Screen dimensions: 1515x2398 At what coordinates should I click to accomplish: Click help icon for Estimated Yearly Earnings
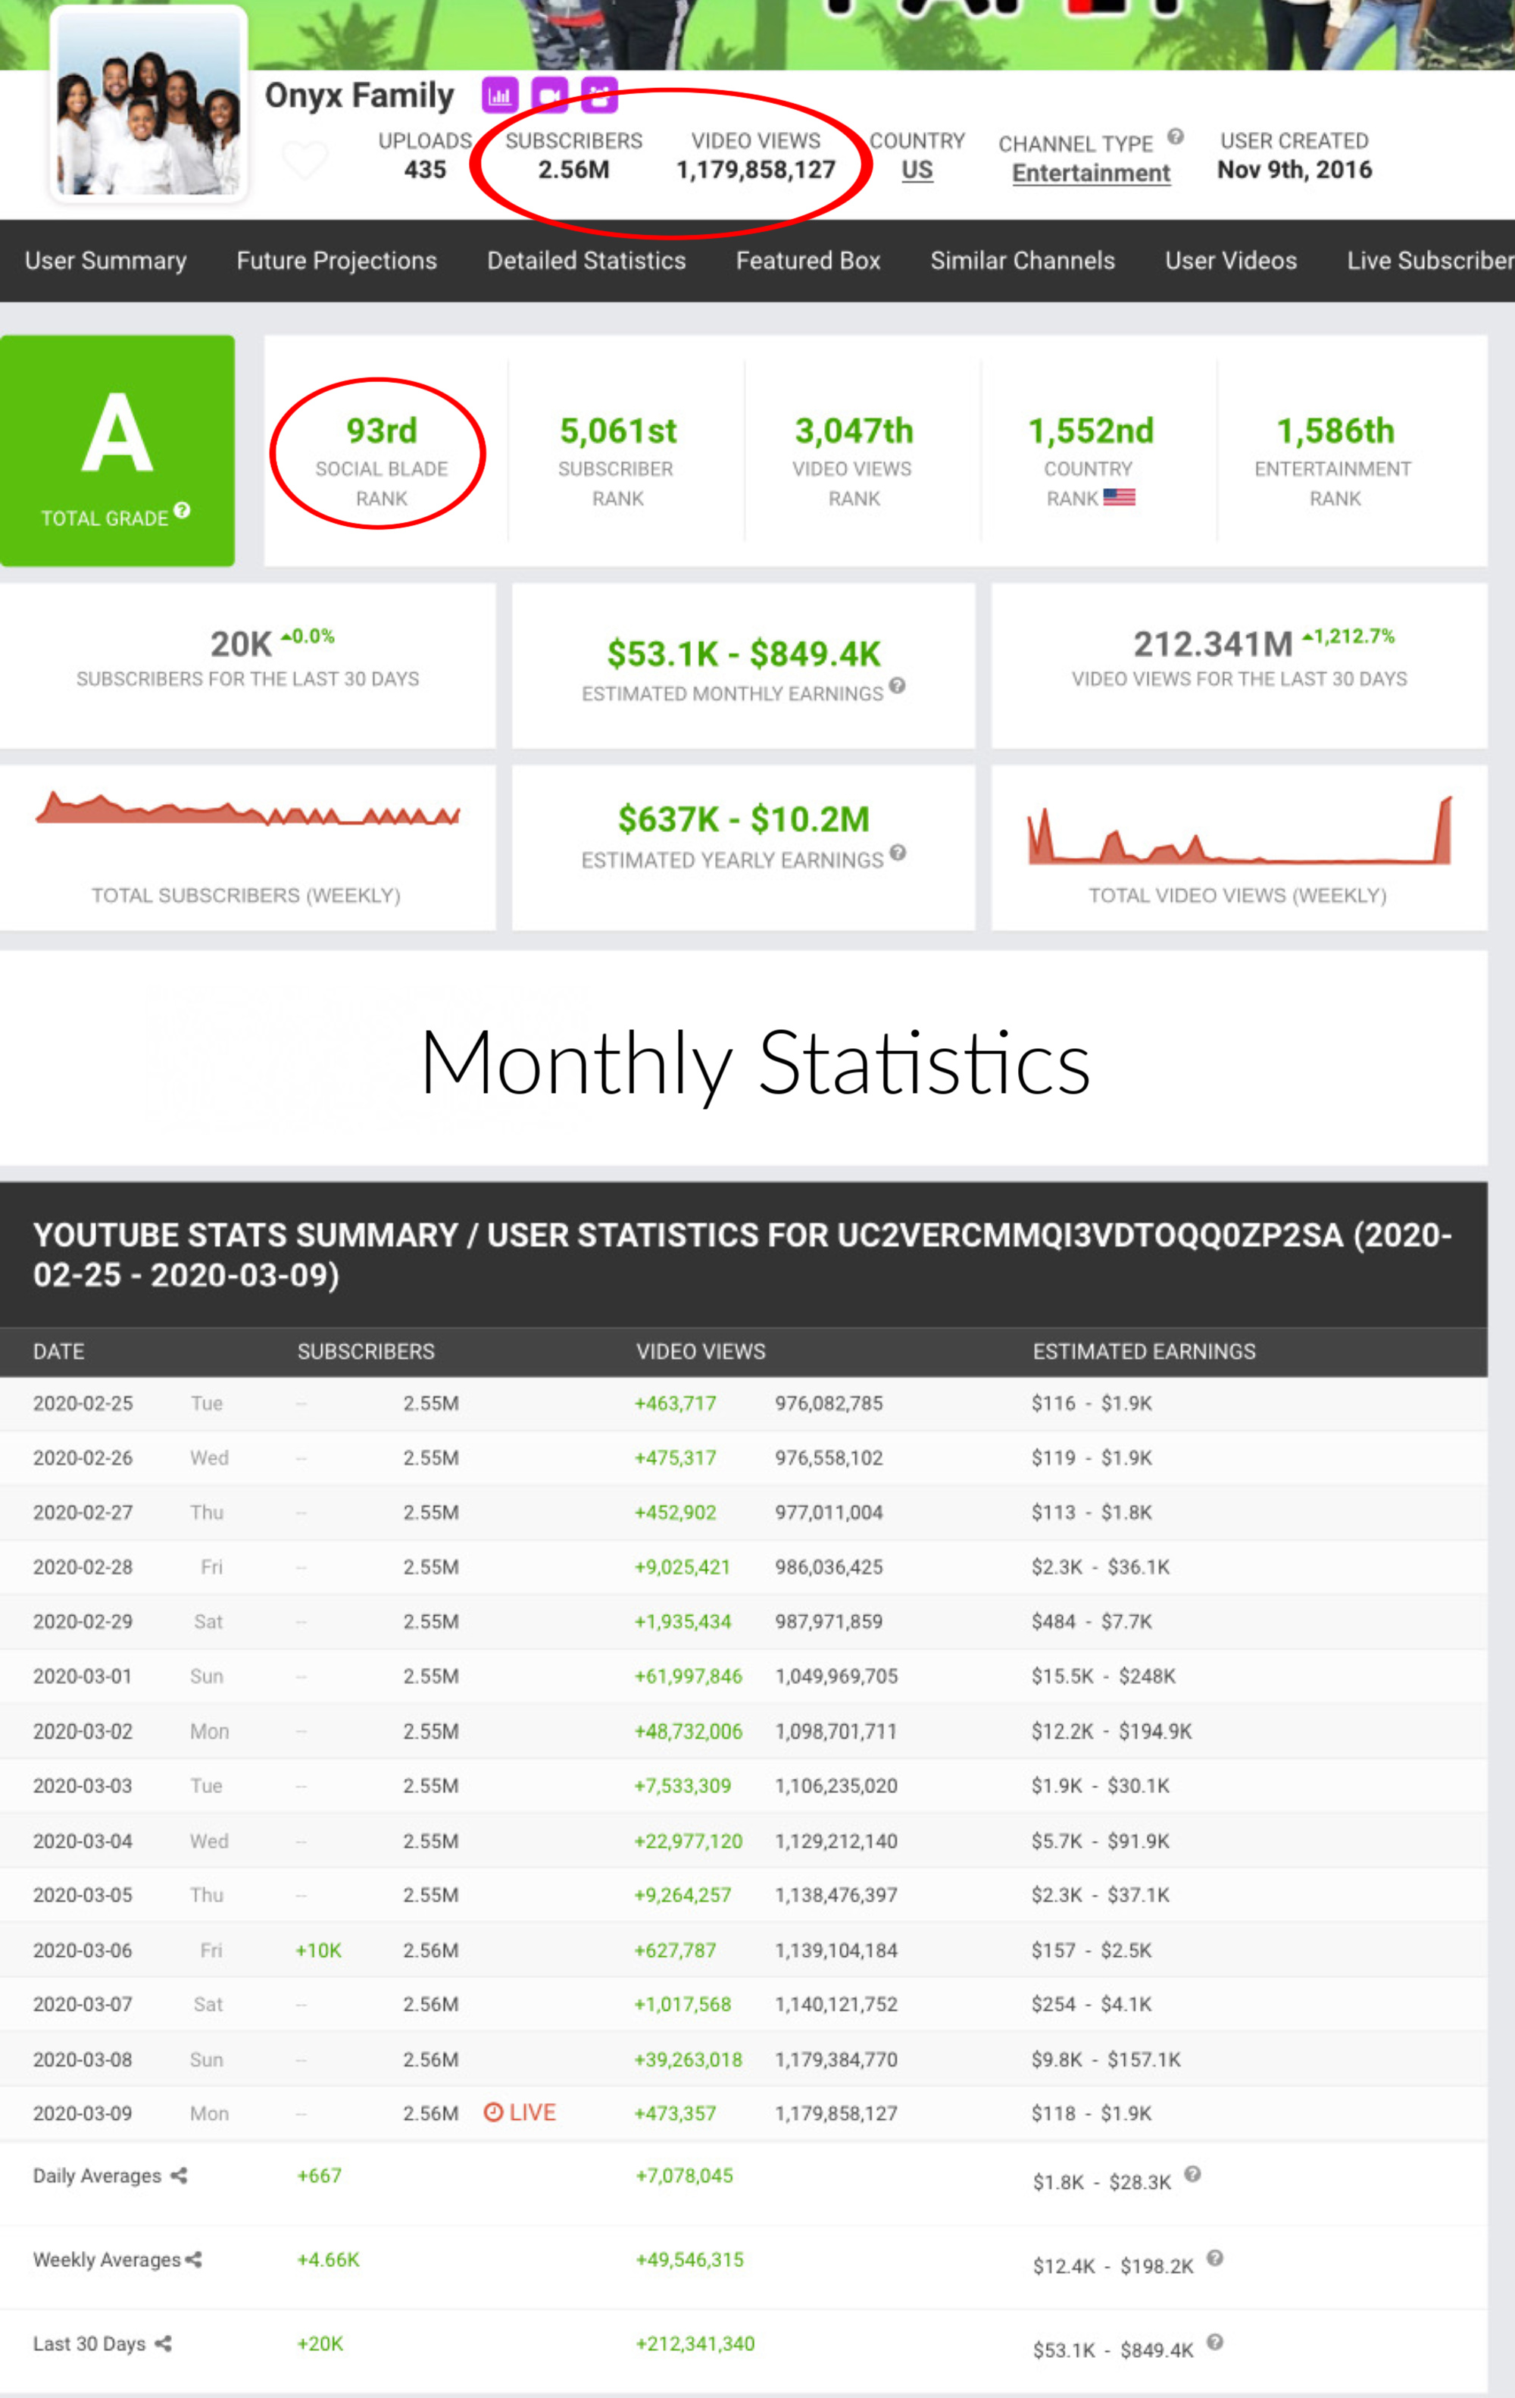[x=898, y=853]
